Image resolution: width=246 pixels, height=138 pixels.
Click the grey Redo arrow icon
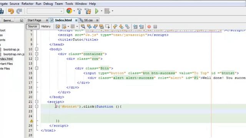point(19,11)
